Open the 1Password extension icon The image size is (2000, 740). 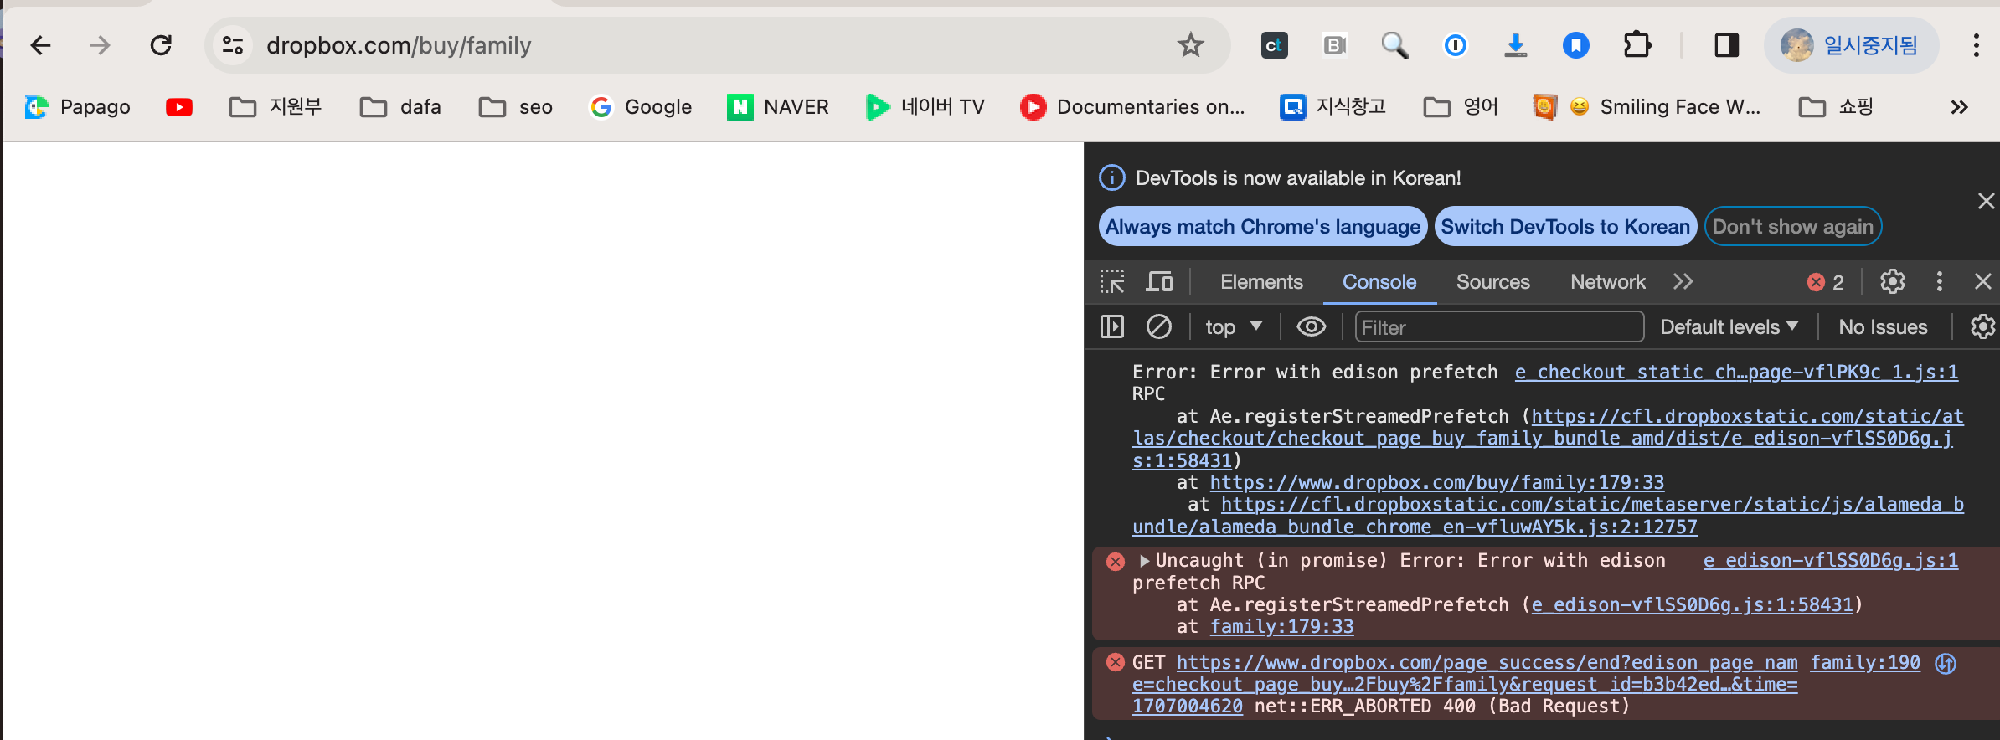point(1456,45)
